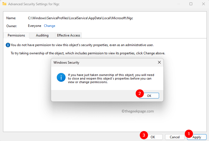
Task: Select the Effective Access tab
Action: 68,35
